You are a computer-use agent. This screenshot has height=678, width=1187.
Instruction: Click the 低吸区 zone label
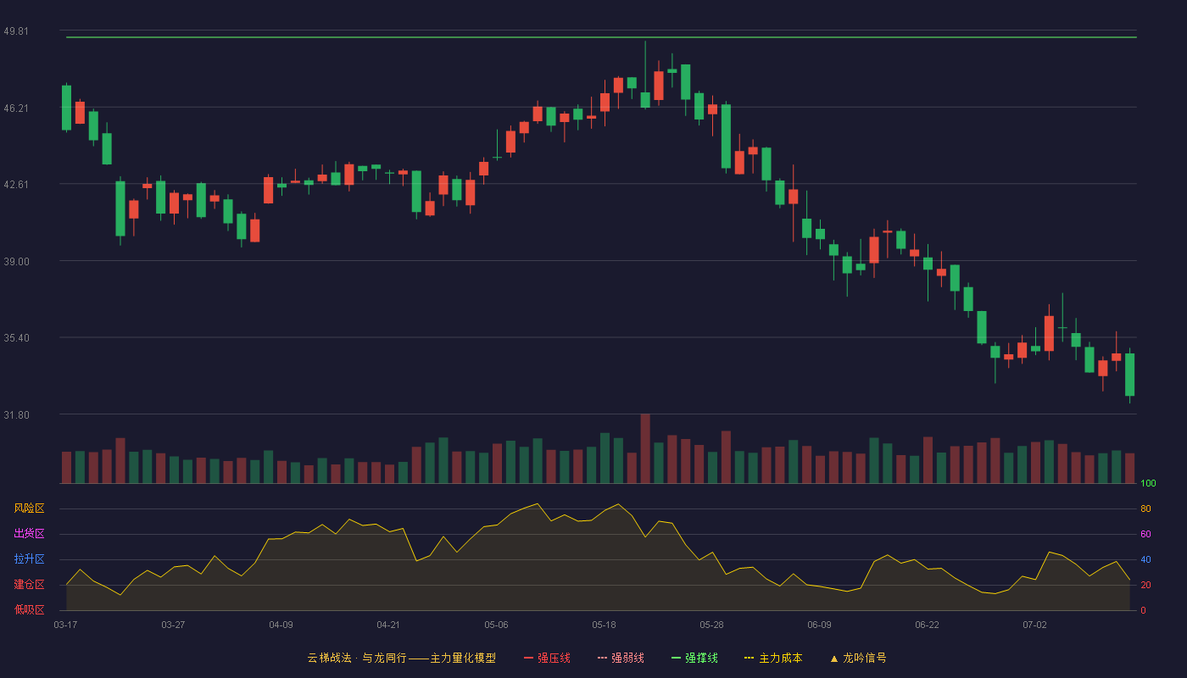[x=29, y=609]
